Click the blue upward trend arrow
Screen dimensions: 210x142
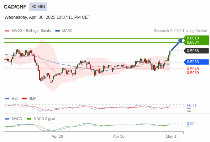point(177,45)
